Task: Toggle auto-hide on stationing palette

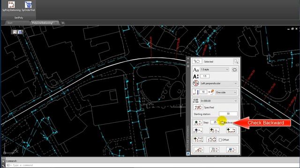Action: (188, 62)
